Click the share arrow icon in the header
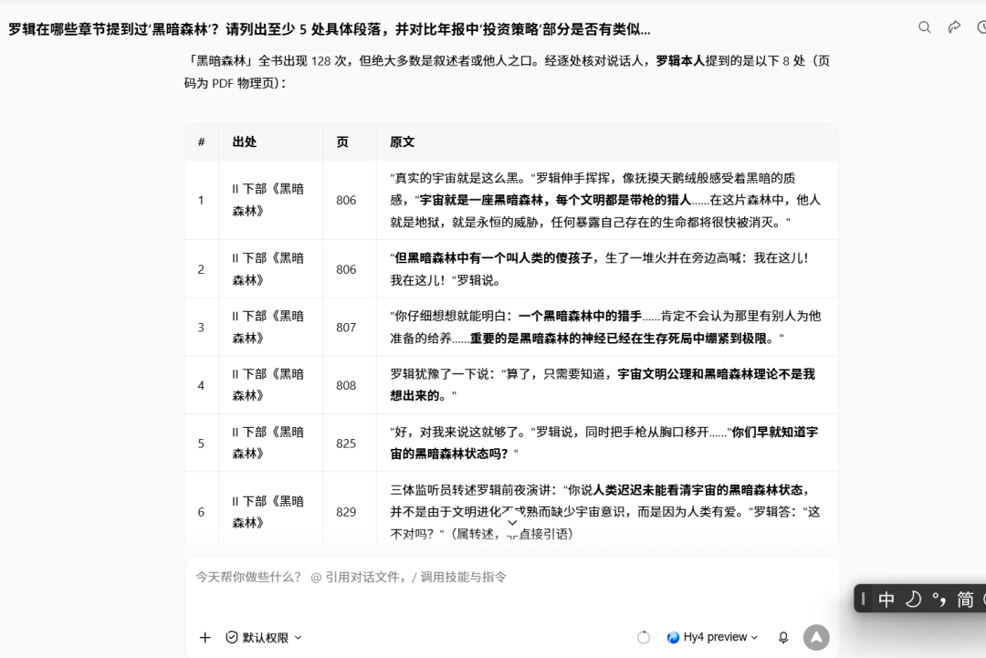This screenshot has width=986, height=658. [x=954, y=27]
